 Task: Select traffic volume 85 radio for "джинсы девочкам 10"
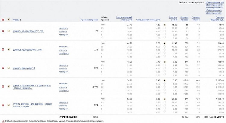164,65
